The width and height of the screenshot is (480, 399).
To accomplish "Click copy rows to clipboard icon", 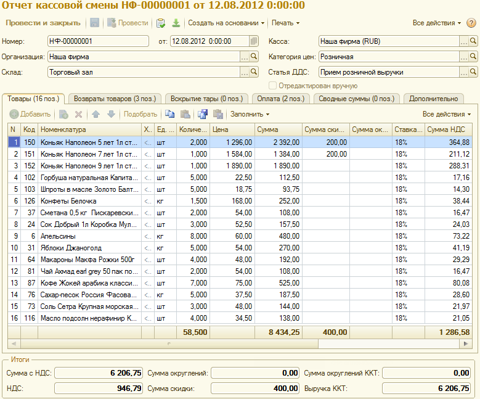I will [x=170, y=114].
